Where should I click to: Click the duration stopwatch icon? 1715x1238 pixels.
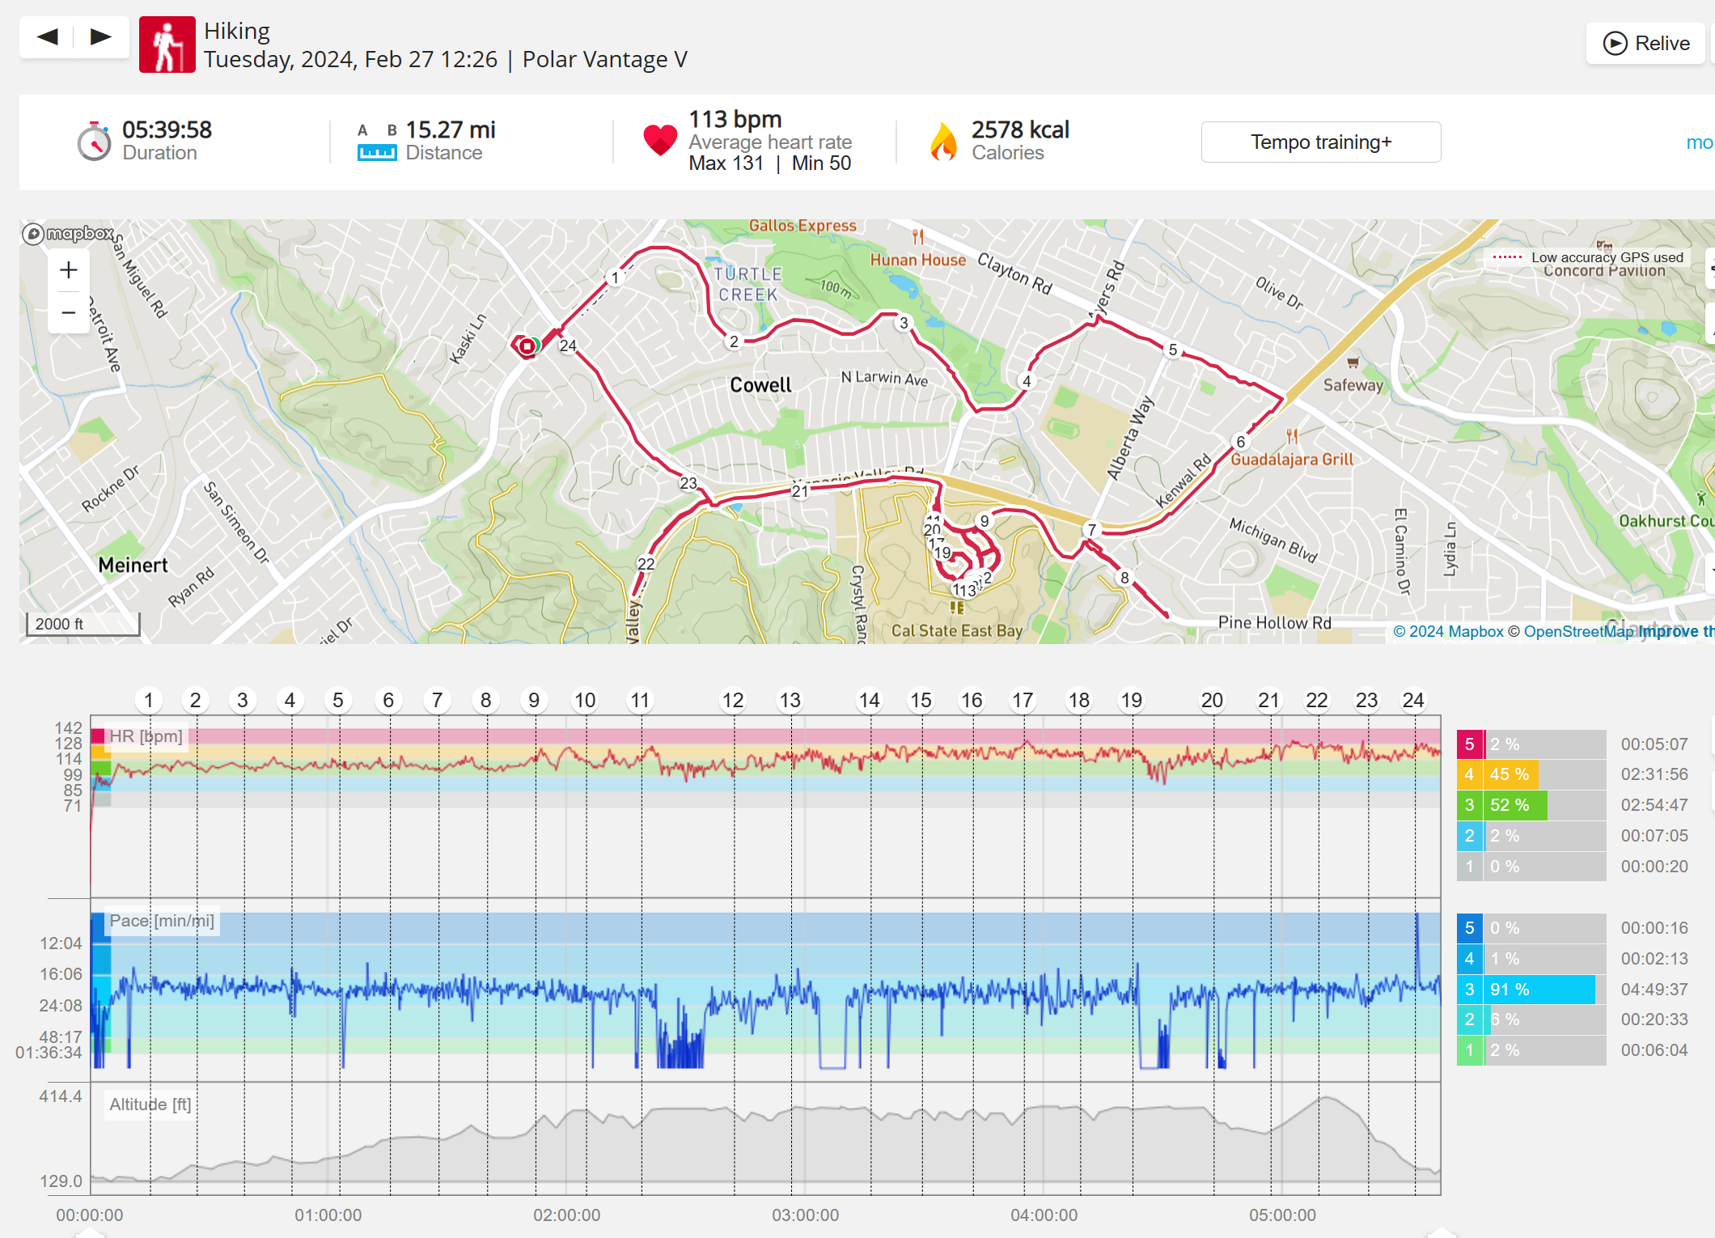coord(95,142)
